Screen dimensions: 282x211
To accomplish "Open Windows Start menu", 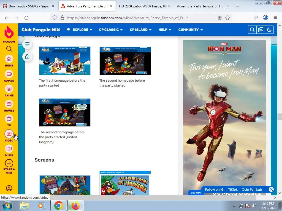I will point(7,206).
